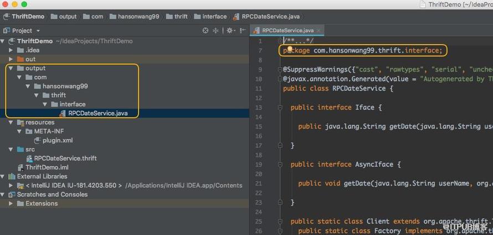Fold the Iface interface at line 13
The height and width of the screenshot is (235, 493).
tap(280, 108)
